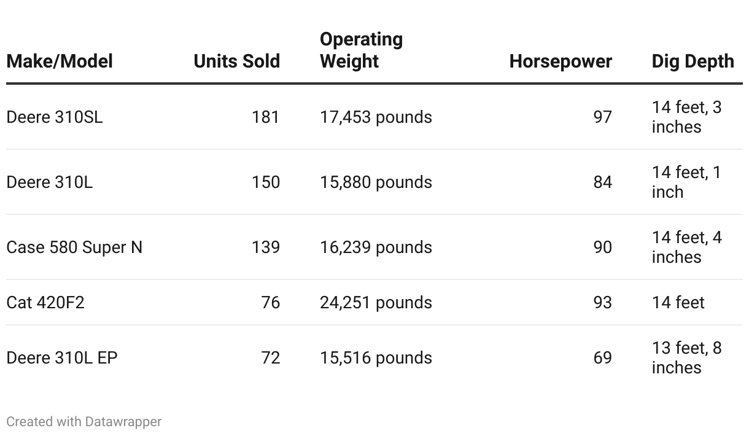749x436 pixels.
Task: Select the Deere 310SL row label
Action: point(55,117)
